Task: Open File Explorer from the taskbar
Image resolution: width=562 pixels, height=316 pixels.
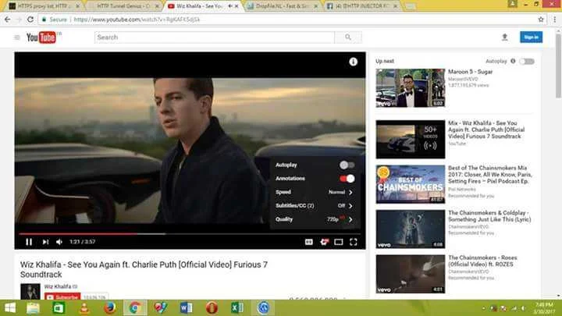Action: click(33, 307)
